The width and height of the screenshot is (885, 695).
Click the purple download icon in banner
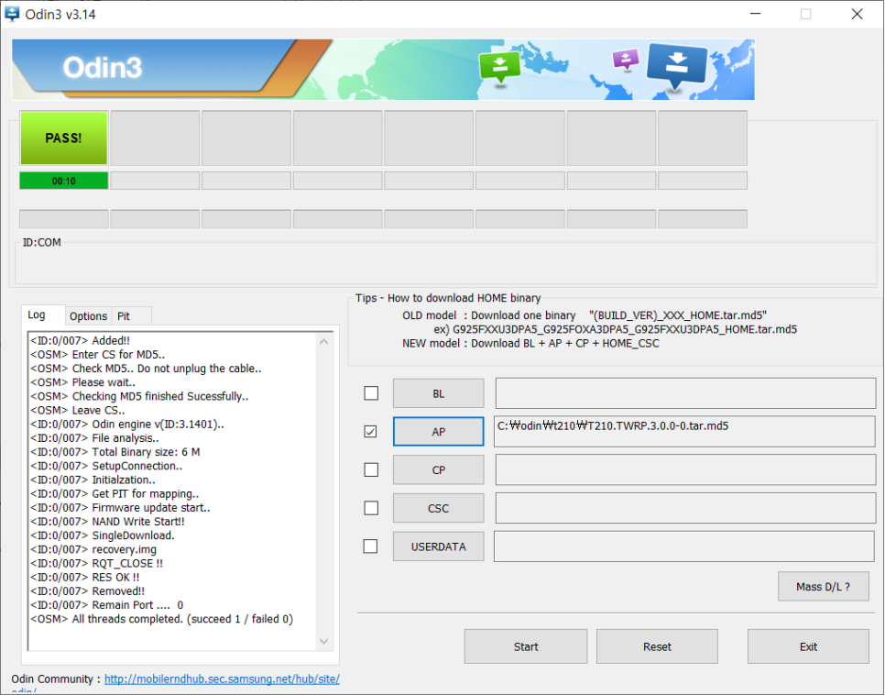click(x=626, y=60)
